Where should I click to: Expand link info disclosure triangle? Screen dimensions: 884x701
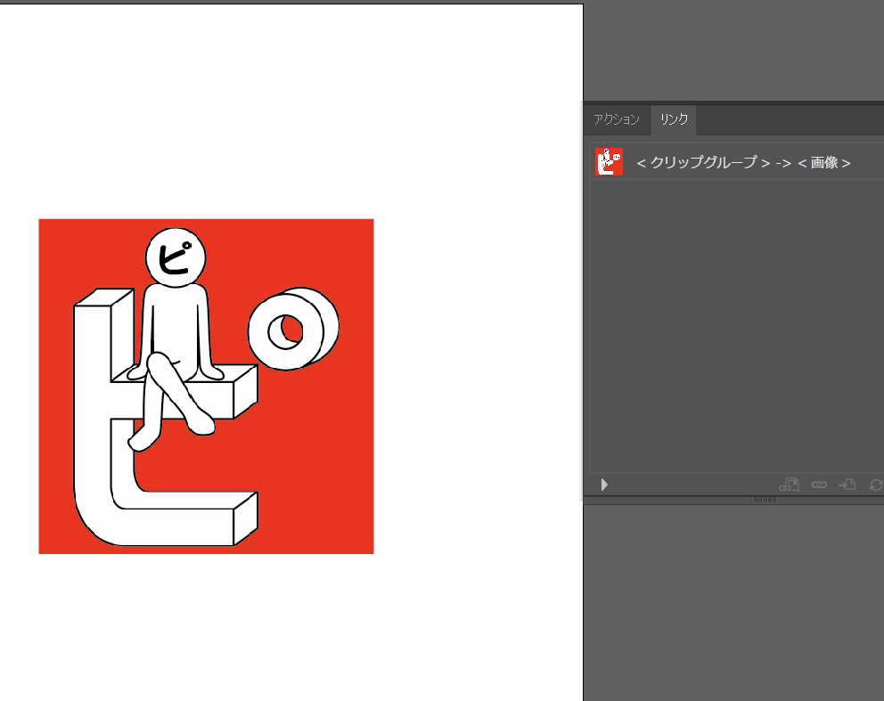click(604, 485)
